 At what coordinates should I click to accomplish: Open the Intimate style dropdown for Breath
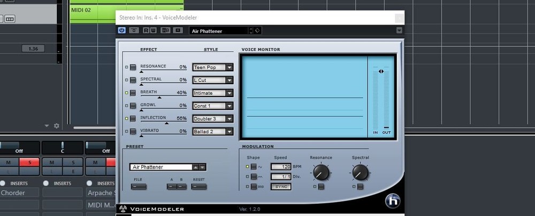click(230, 93)
